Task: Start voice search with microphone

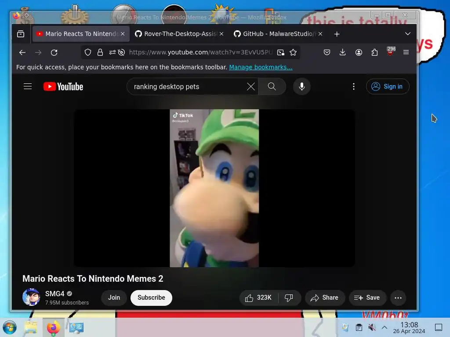Action: click(x=301, y=86)
